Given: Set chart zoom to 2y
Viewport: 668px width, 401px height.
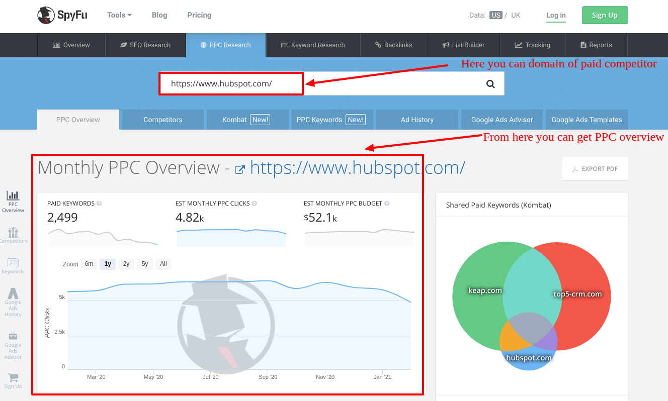Looking at the screenshot, I should (126, 264).
